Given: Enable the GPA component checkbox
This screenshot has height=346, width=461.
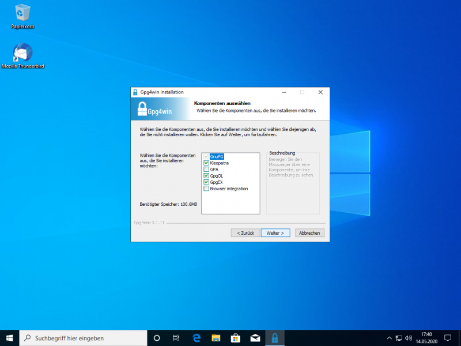Looking at the screenshot, I should [x=206, y=170].
